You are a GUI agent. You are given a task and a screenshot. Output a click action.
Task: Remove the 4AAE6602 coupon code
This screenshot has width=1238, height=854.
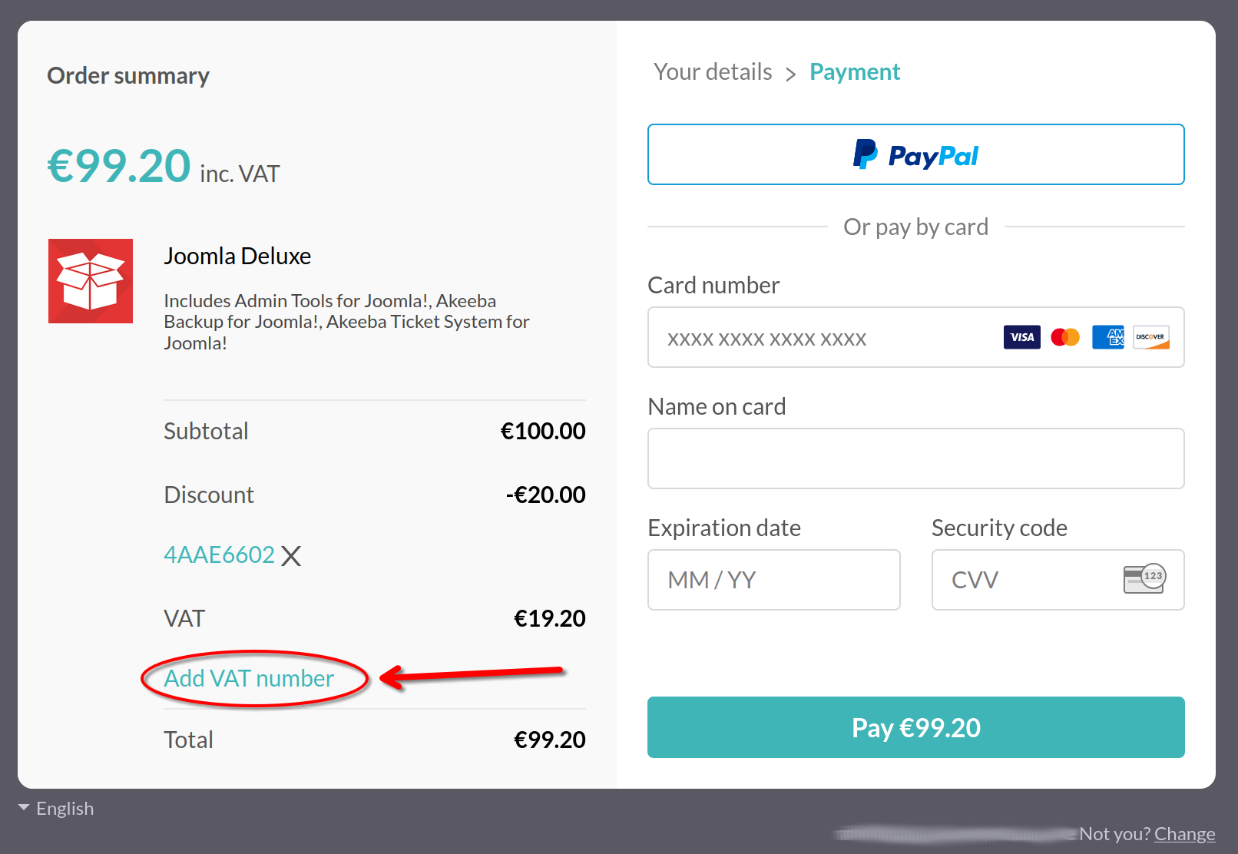click(x=291, y=555)
